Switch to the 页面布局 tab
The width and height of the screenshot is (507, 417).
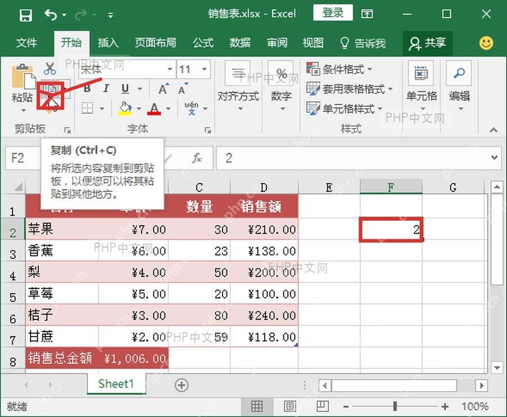pyautogui.click(x=155, y=43)
